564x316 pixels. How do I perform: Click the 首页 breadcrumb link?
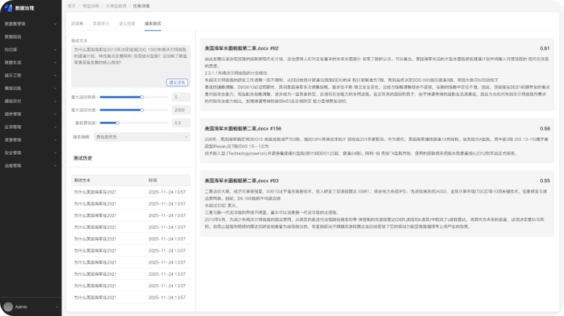click(72, 5)
